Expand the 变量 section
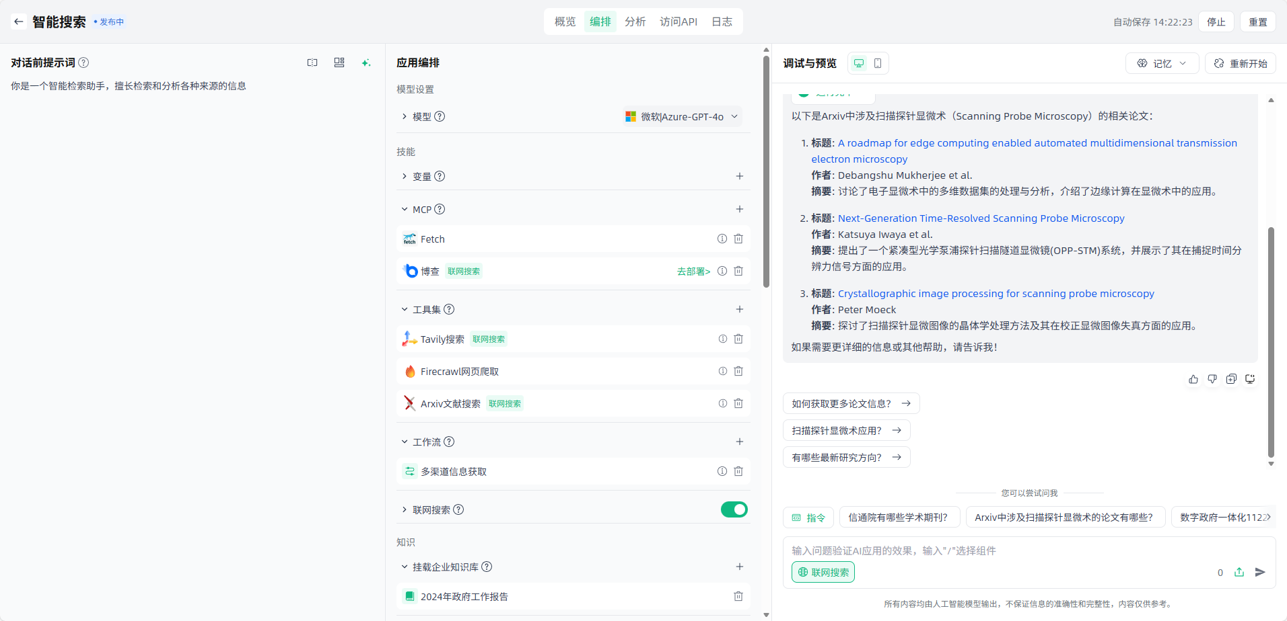This screenshot has width=1287, height=621. pos(405,176)
